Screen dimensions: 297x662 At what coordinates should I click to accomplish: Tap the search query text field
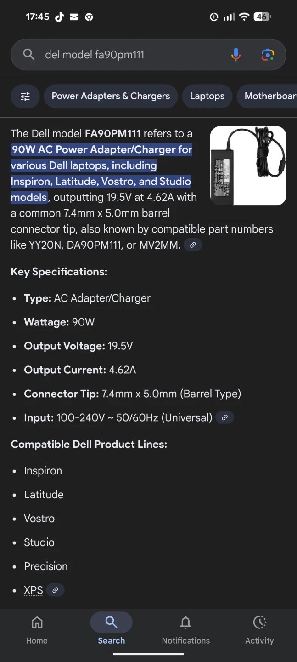coord(133,55)
